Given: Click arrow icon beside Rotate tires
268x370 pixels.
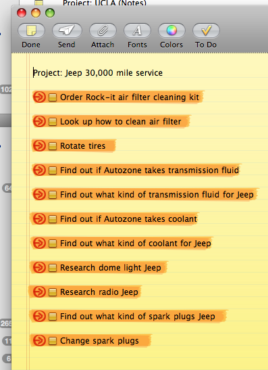Looking at the screenshot, I should [x=39, y=145].
